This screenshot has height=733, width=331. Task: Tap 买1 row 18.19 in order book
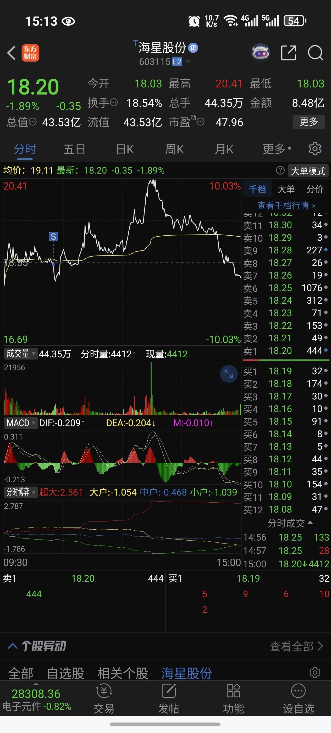(x=286, y=371)
